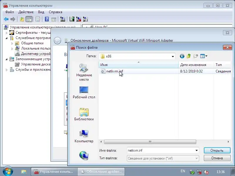
Task: Open Computer (Компьютер) shortcut
Action: (x=84, y=136)
